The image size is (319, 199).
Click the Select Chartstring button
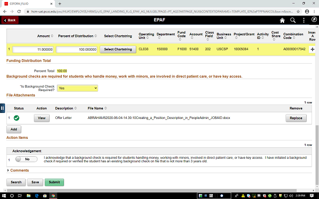pos(118,49)
